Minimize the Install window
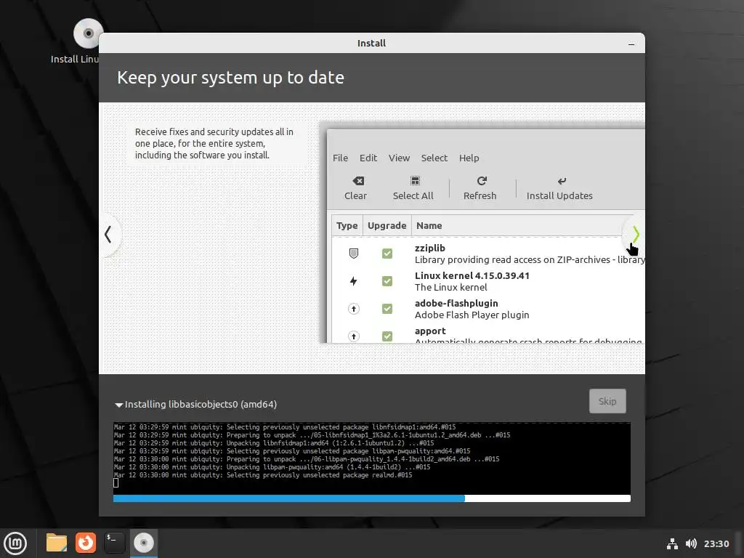Image resolution: width=744 pixels, height=558 pixels. pos(631,44)
